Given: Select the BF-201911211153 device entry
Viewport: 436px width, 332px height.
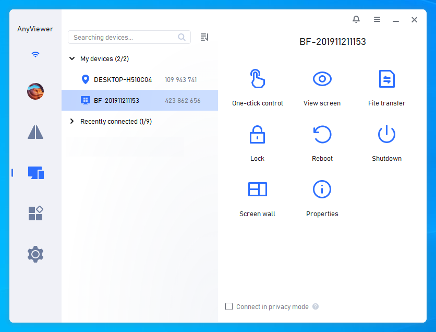Looking at the screenshot, I should (x=117, y=101).
